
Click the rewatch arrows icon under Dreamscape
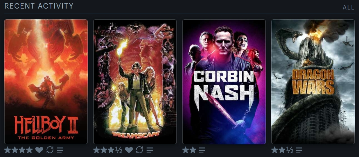coord(139,150)
